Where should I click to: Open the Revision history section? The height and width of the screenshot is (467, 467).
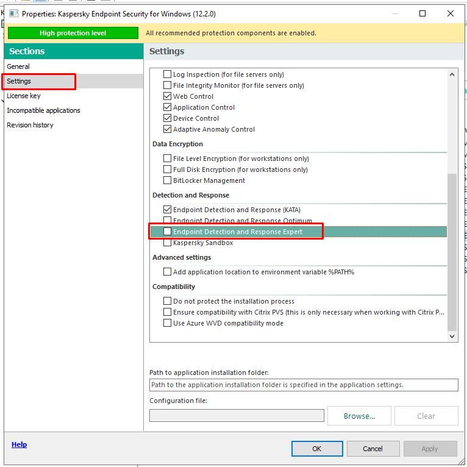(x=74, y=125)
